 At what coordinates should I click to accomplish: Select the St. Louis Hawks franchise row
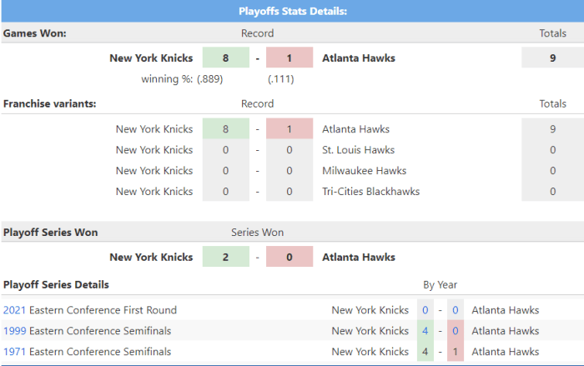coord(358,150)
